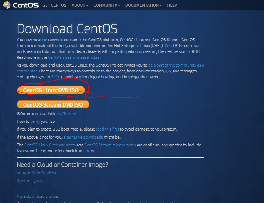The width and height of the screenshot is (264, 203).
Task: Open CentOS Linux 8 release notes link
Action: [50, 145]
